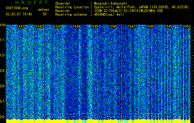
Task: Click the 1848 time marker
Action: click(150, 26)
